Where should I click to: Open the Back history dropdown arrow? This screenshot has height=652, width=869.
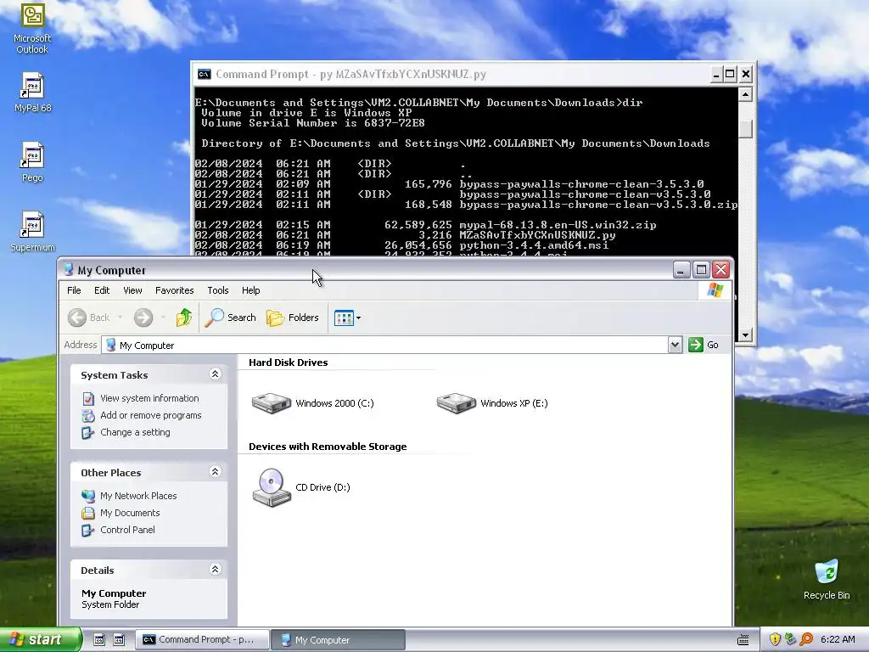(120, 318)
